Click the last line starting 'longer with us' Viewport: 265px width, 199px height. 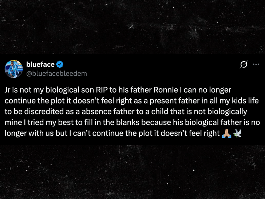point(109,133)
